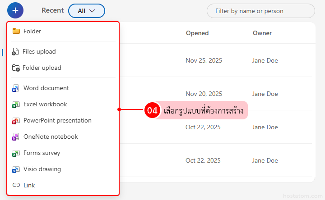Click the Files upload icon
This screenshot has width=325, height=200.
click(x=15, y=51)
